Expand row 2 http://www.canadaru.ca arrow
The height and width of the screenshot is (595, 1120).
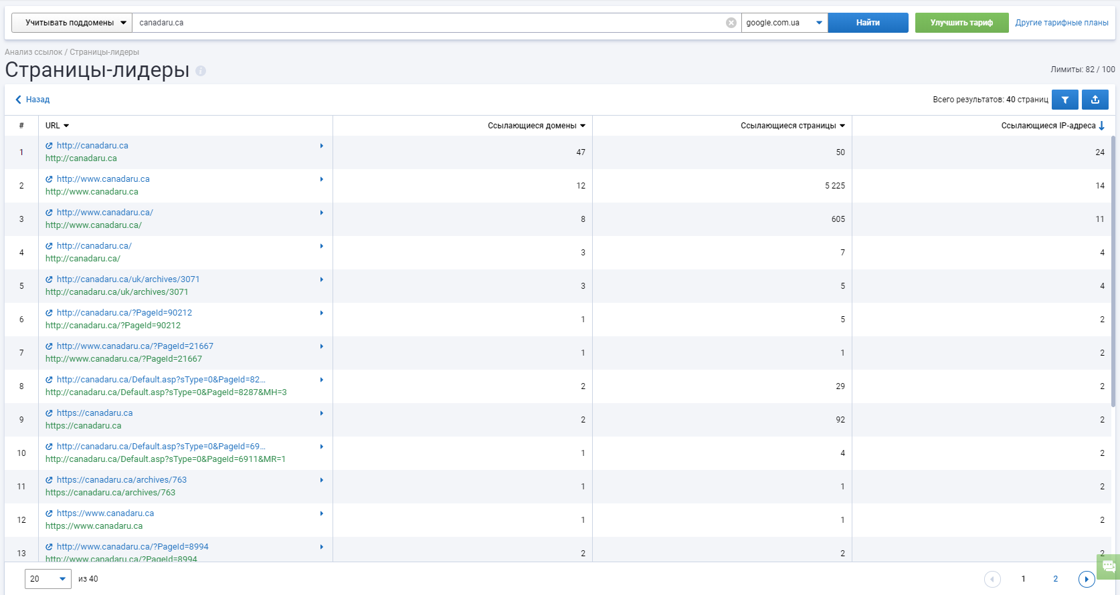tap(322, 179)
